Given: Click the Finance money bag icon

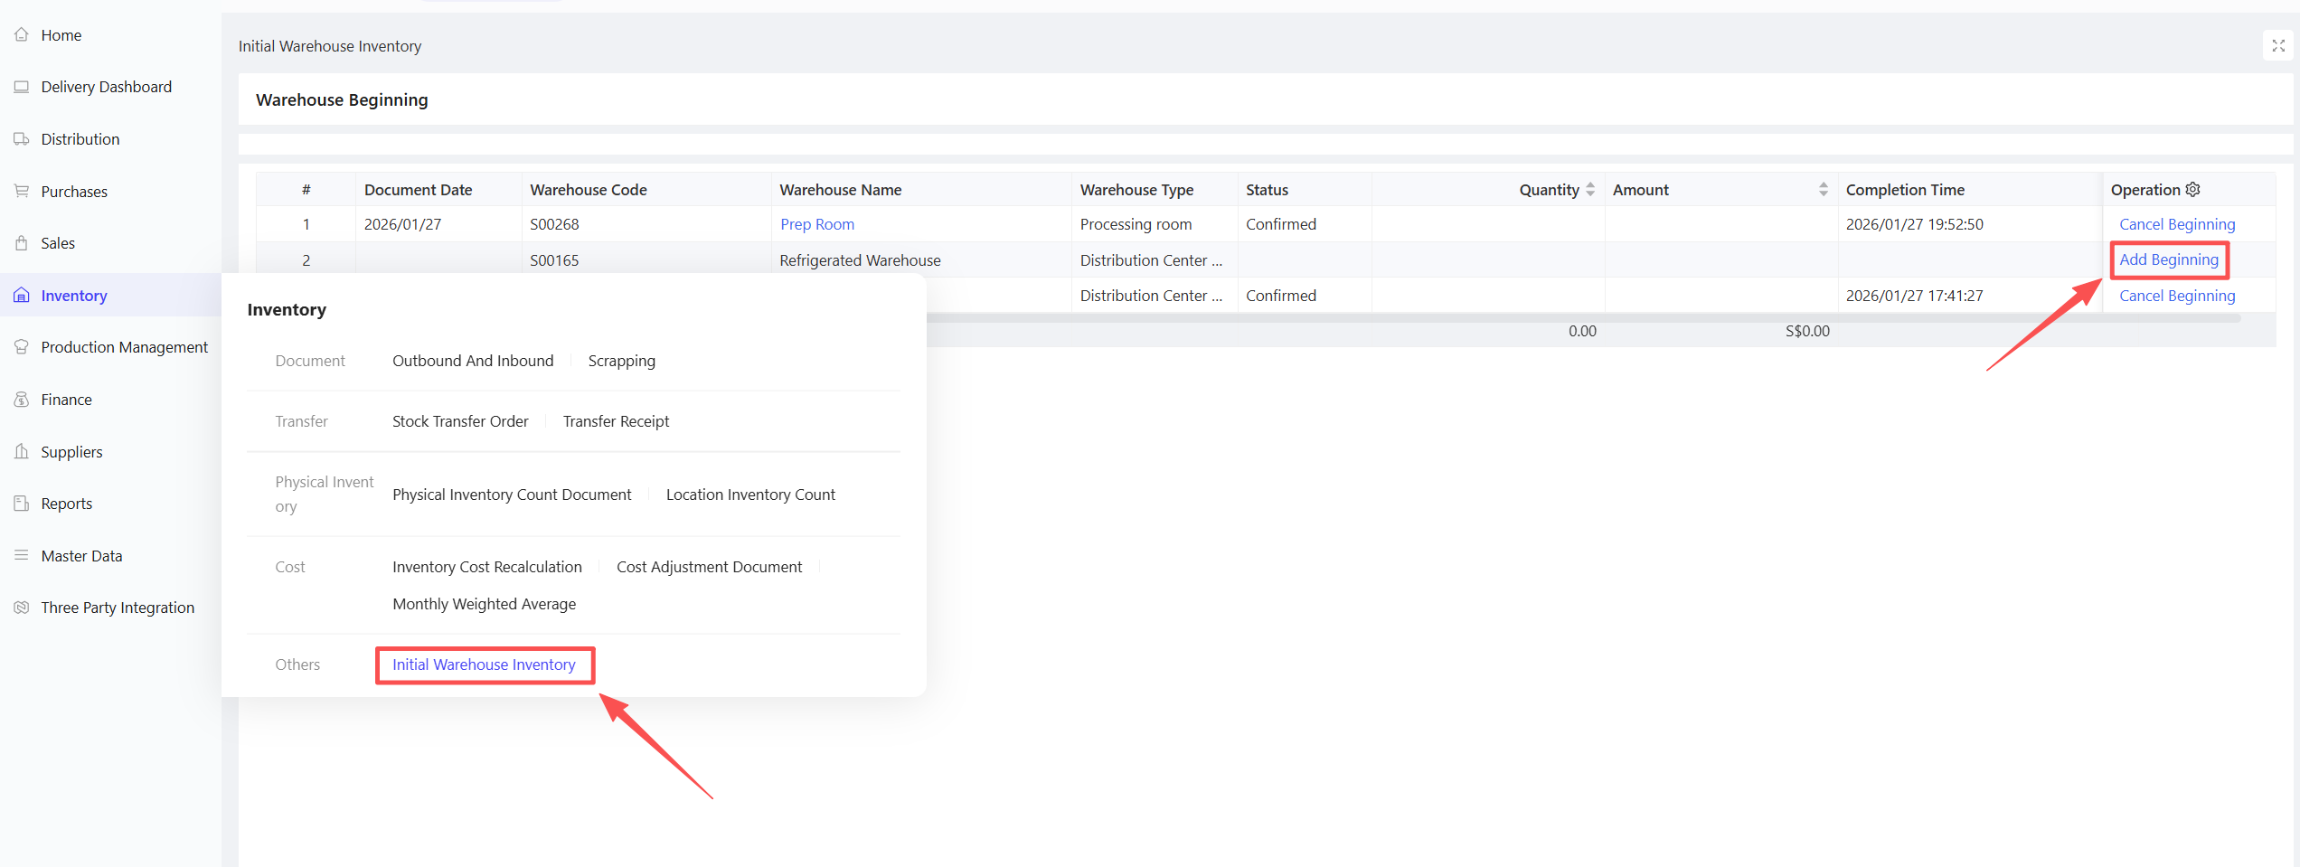Looking at the screenshot, I should click(x=22, y=400).
